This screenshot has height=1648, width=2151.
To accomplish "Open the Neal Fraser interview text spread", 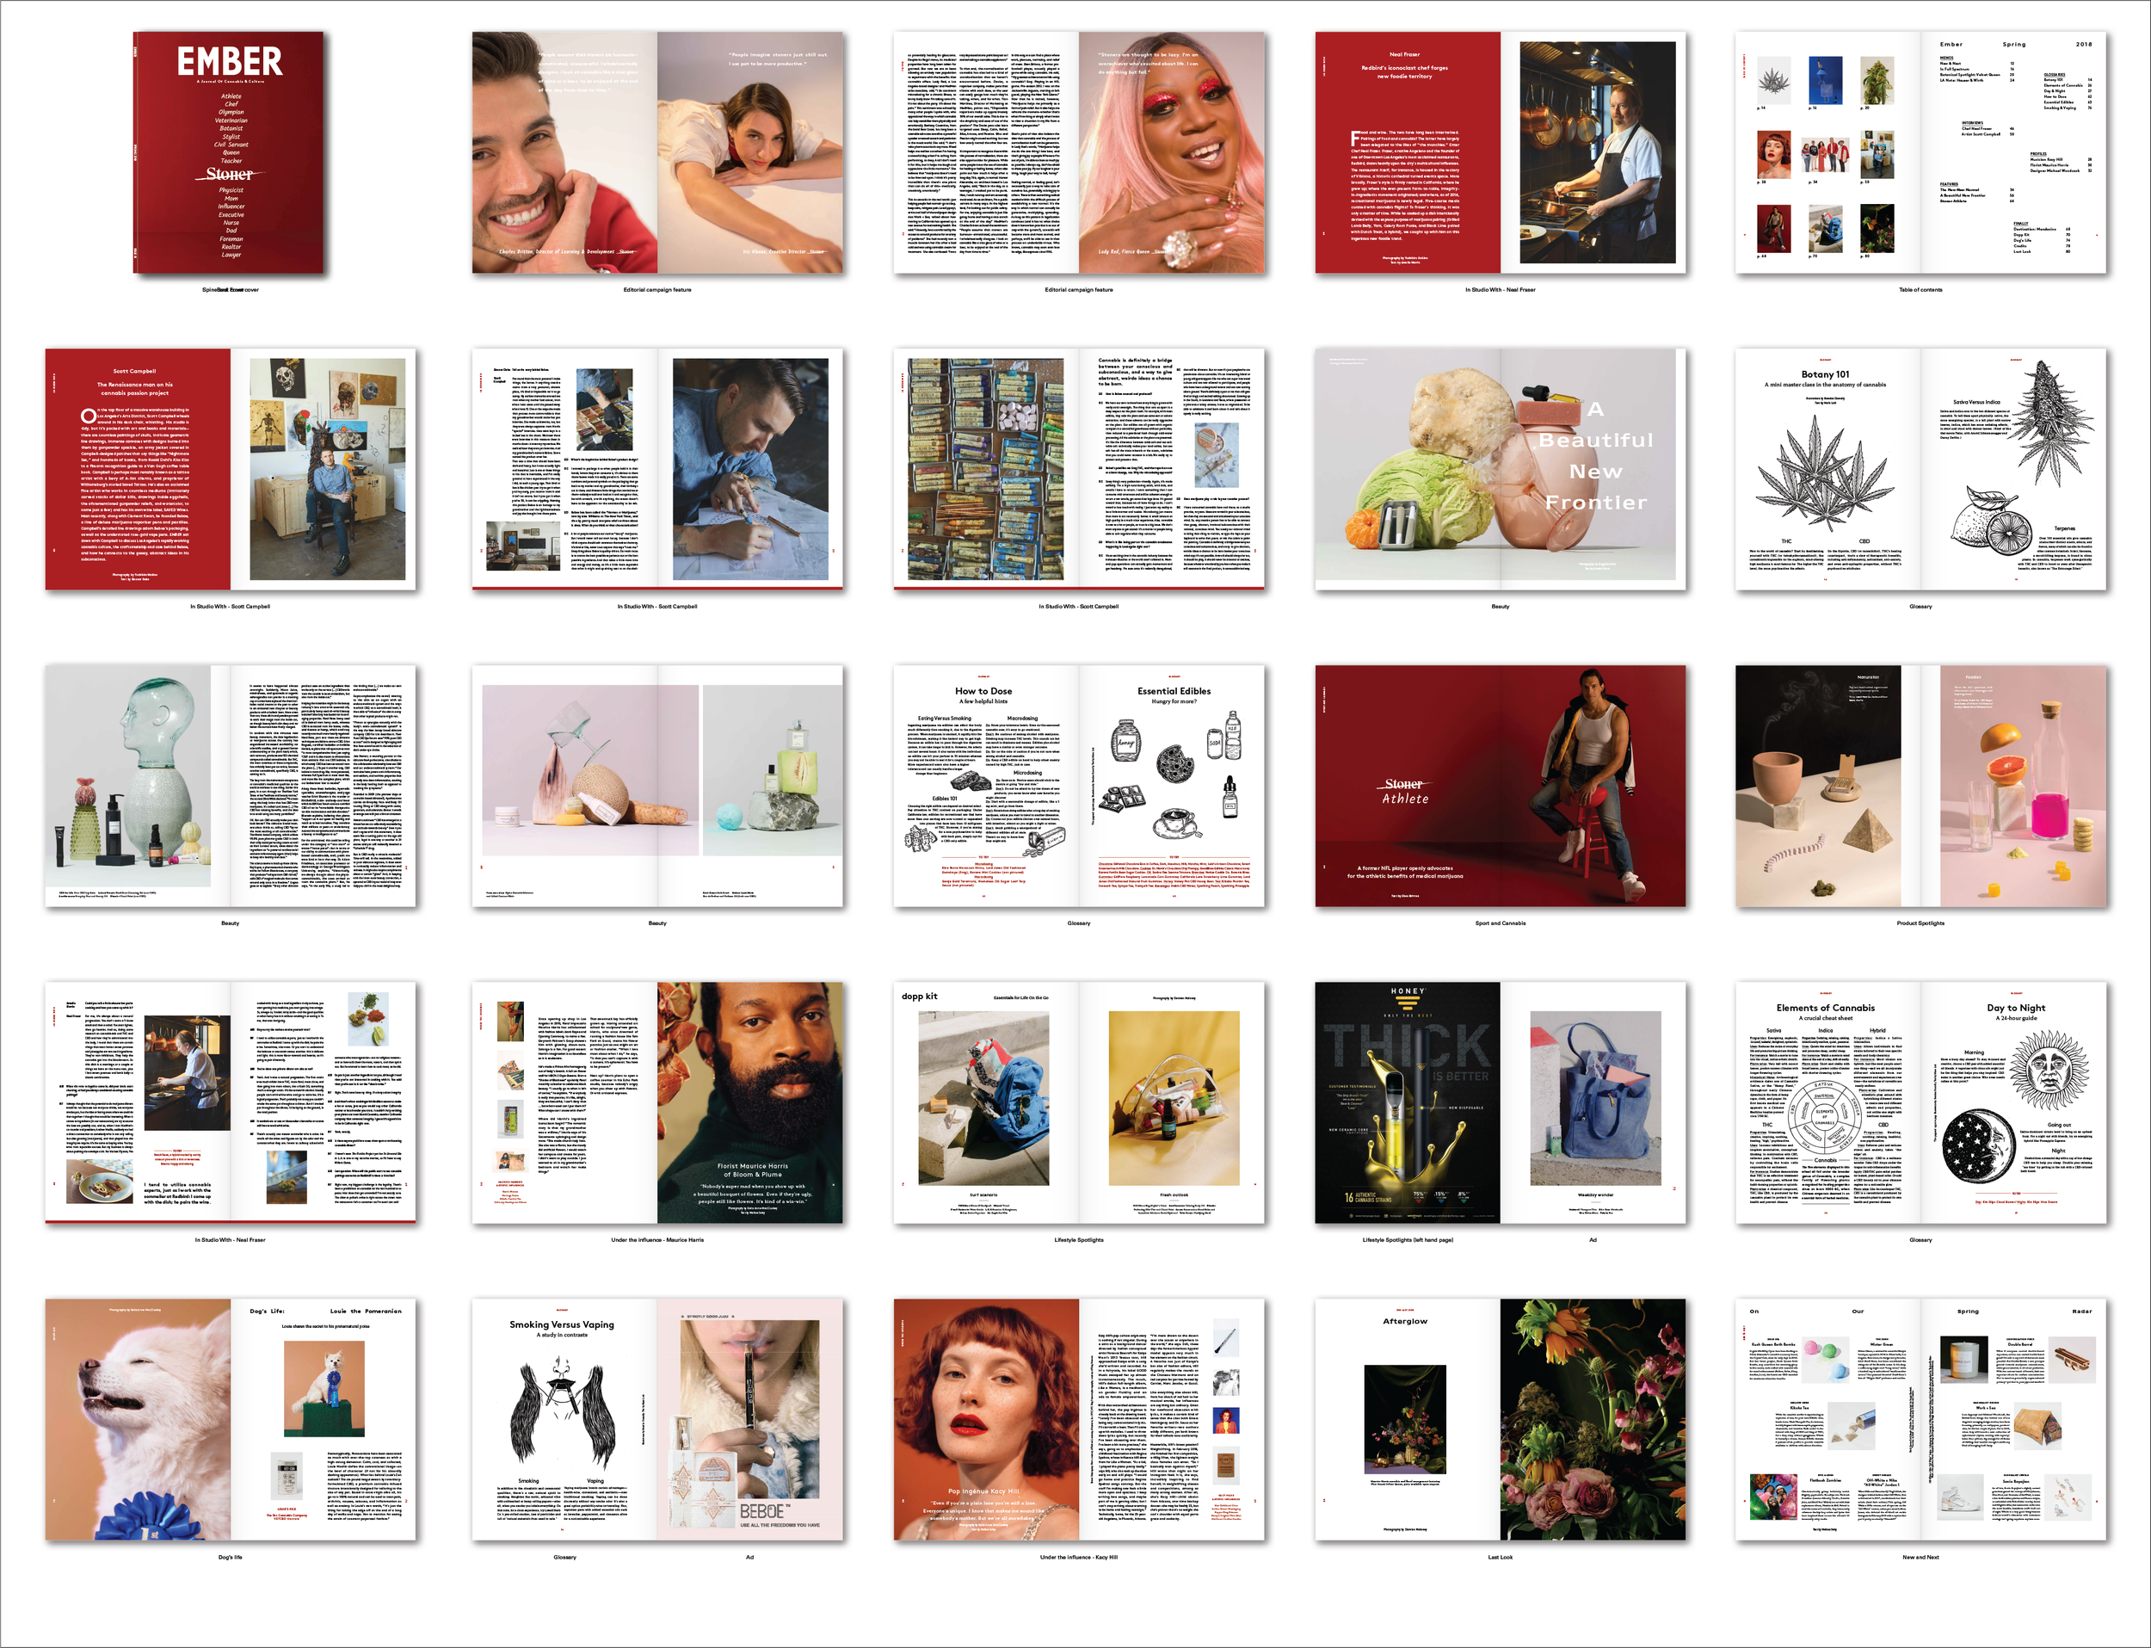I will pyautogui.click(x=231, y=1102).
